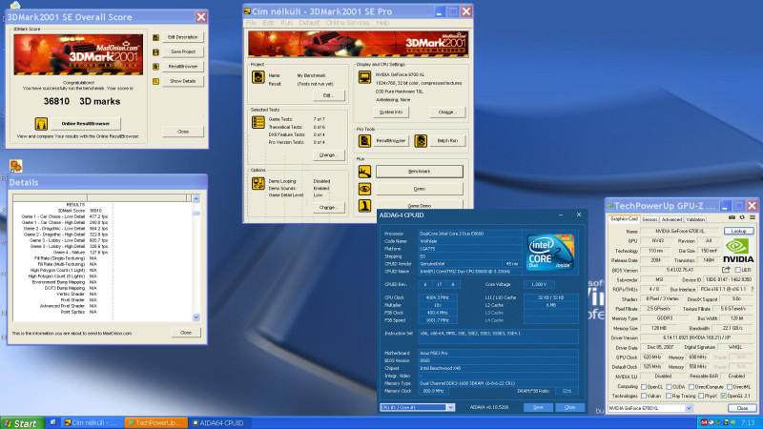Click the Change button in Options section
Image resolution: width=763 pixels, height=429 pixels.
tap(327, 207)
